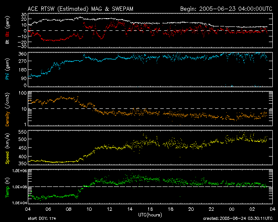Click the '18' hour label on time axis
The width and height of the screenshot is (278, 222).
(x=171, y=209)
